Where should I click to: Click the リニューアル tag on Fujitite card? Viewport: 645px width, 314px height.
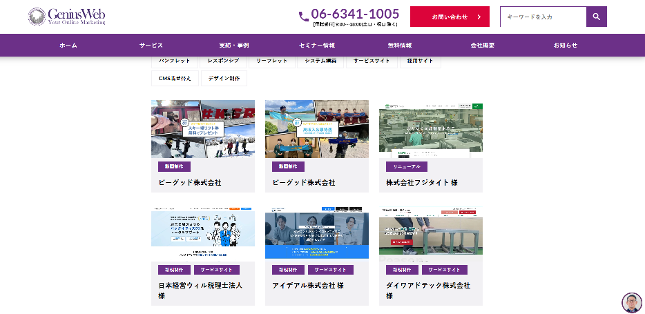406,166
